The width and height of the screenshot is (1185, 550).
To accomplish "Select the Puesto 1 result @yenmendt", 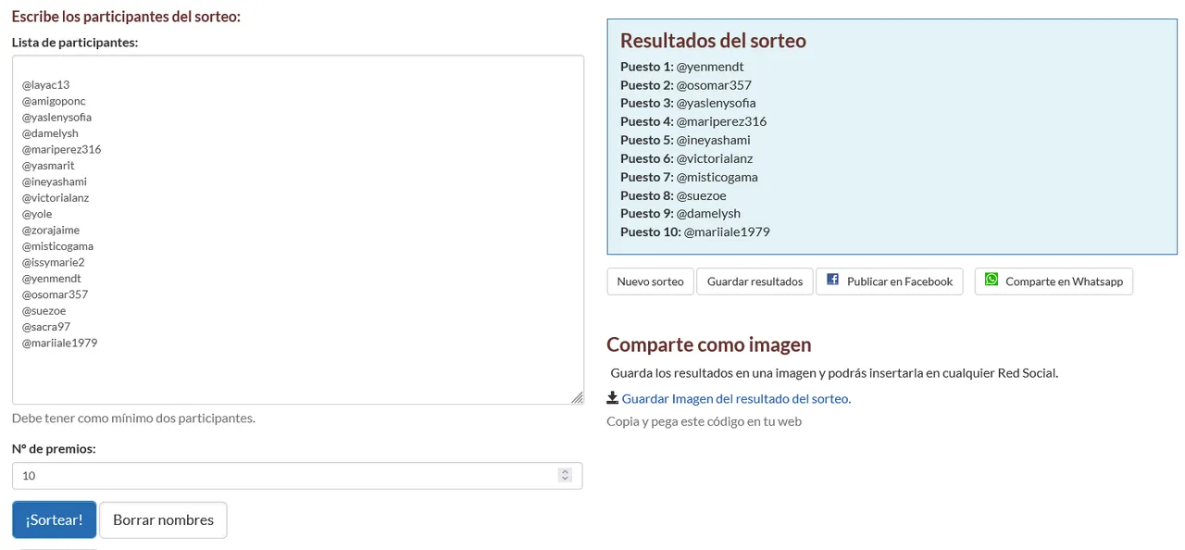I will (x=710, y=67).
